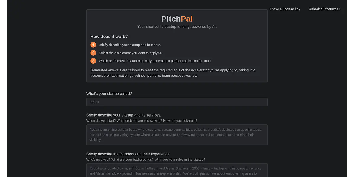
Task: Focus the startup name input field
Action: coord(177,102)
